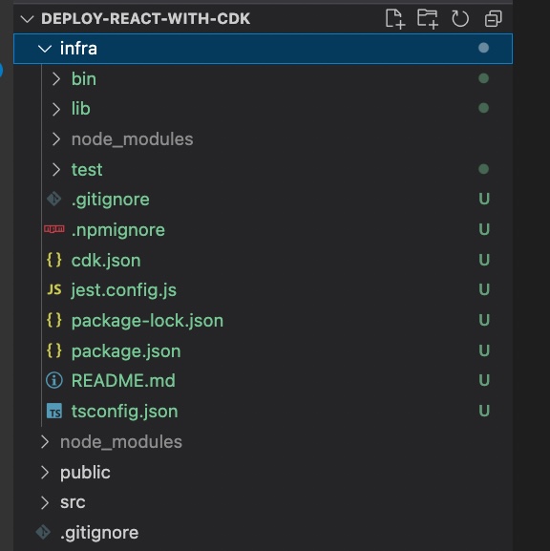This screenshot has height=551, width=550.
Task: Click the braces icon beside cdk.json
Action: tap(54, 260)
